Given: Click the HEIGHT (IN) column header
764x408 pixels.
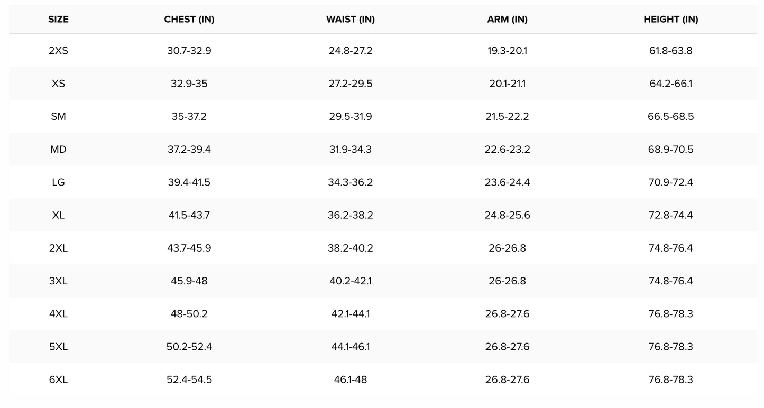Looking at the screenshot, I should point(671,20).
